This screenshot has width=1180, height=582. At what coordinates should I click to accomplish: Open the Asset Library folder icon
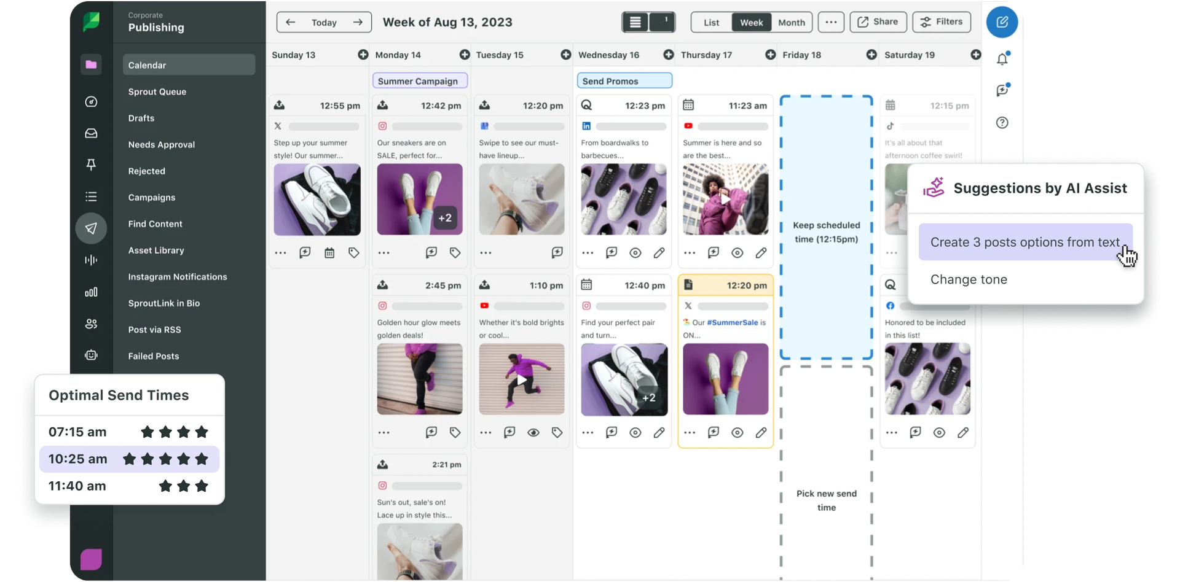click(91, 64)
